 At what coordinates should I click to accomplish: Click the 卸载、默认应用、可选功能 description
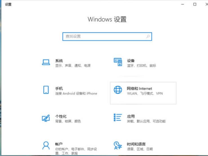(146, 121)
